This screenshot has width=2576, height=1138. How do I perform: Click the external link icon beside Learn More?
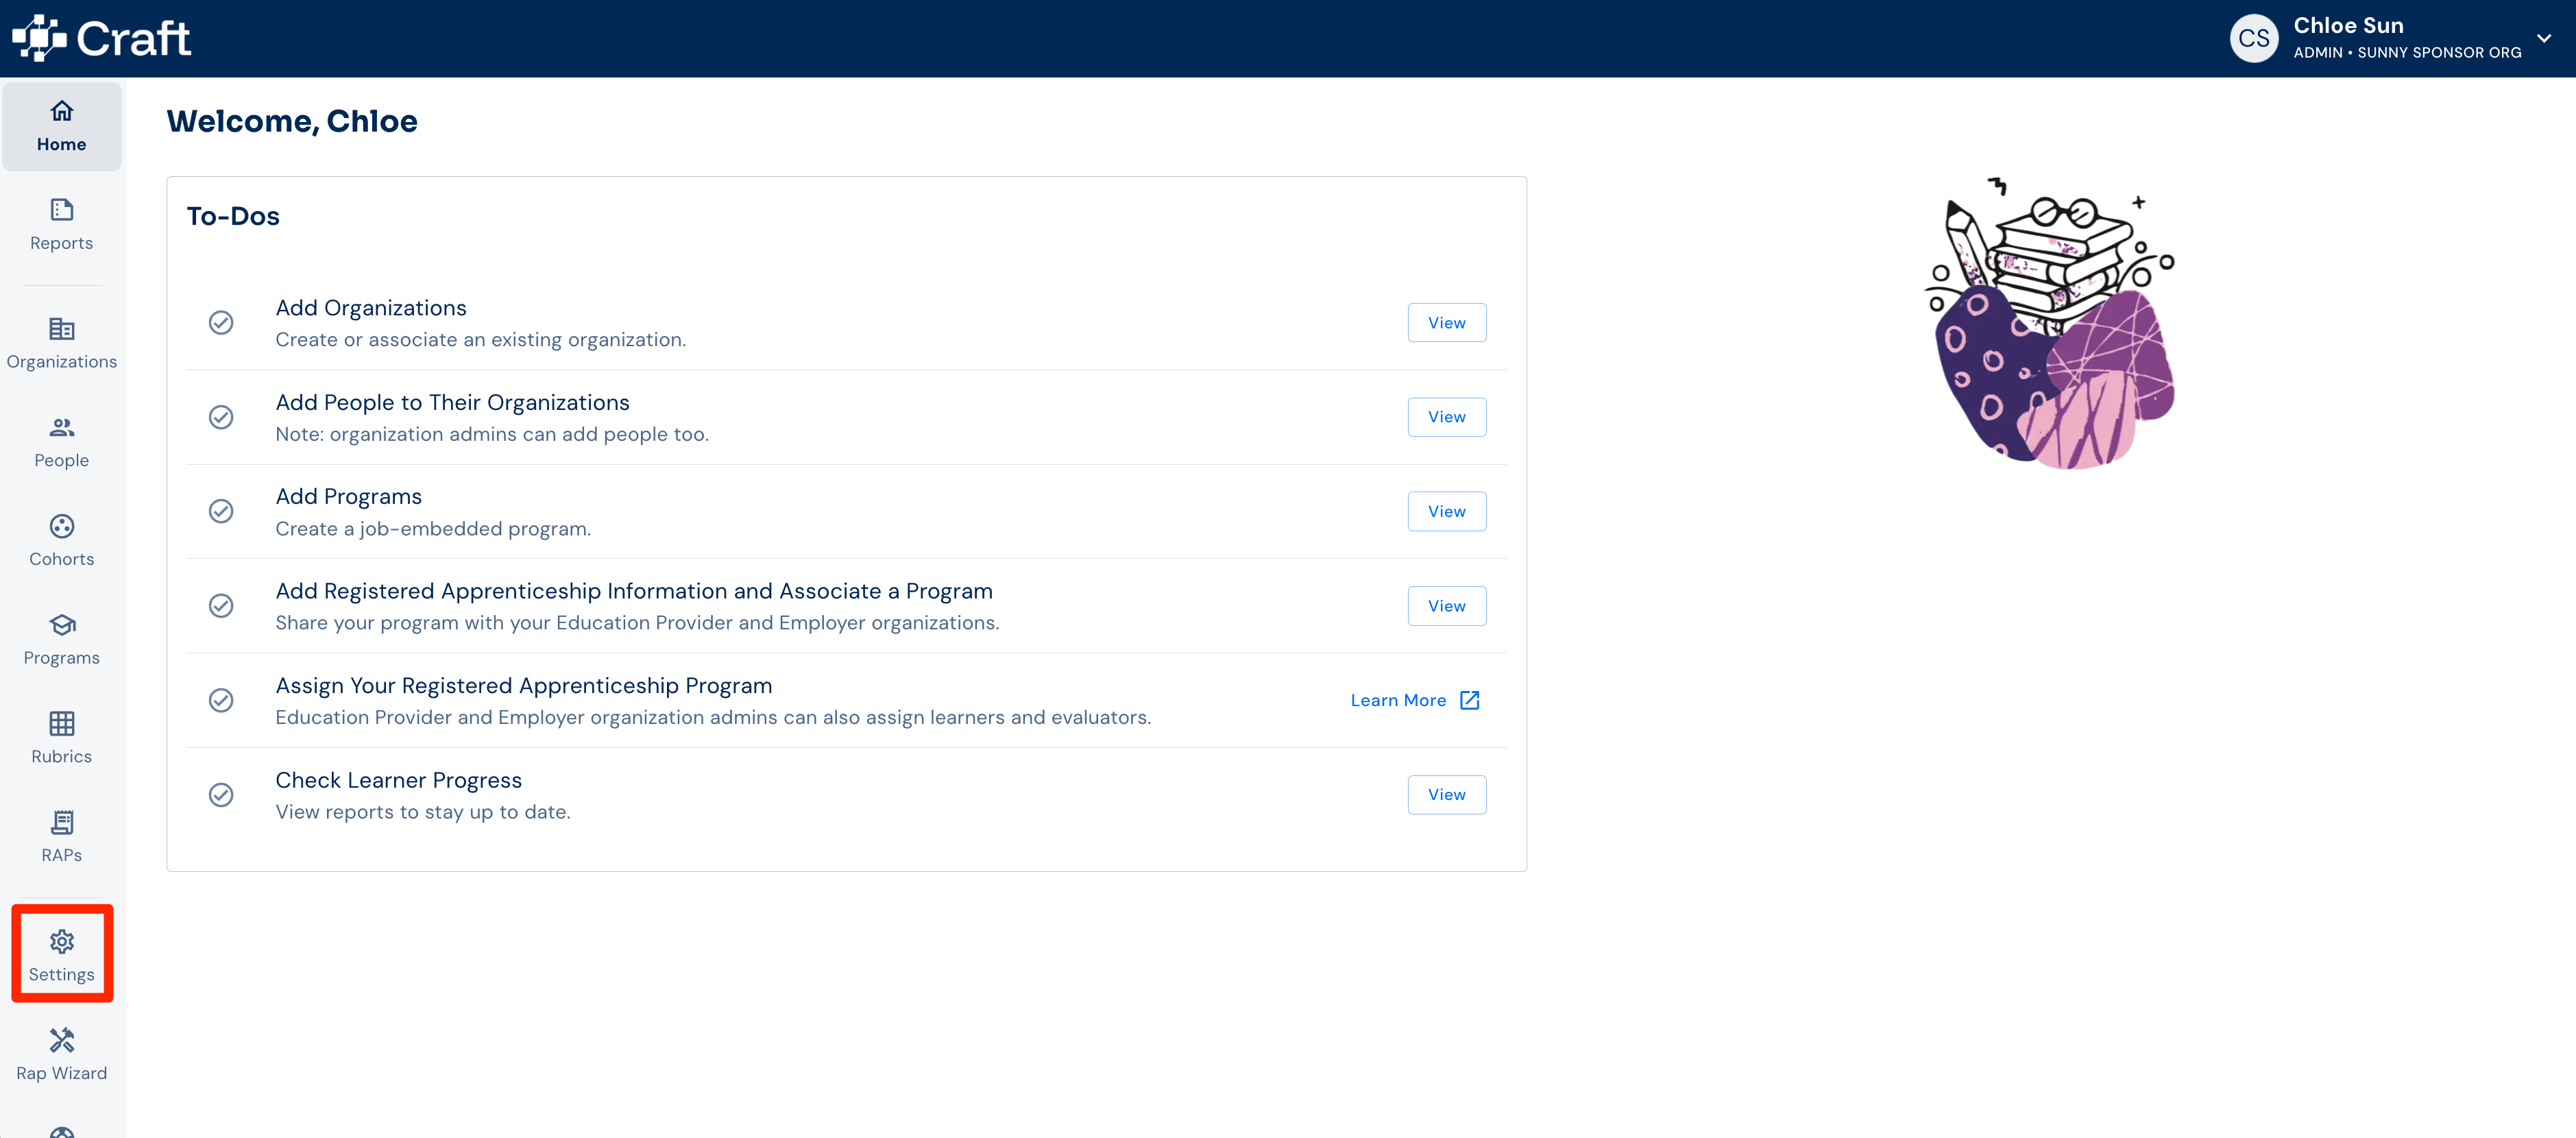coord(1470,700)
